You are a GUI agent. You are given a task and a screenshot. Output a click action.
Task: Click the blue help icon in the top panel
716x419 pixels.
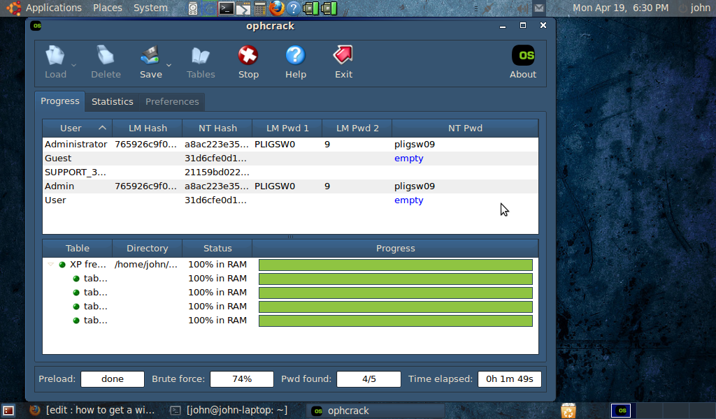point(294,8)
